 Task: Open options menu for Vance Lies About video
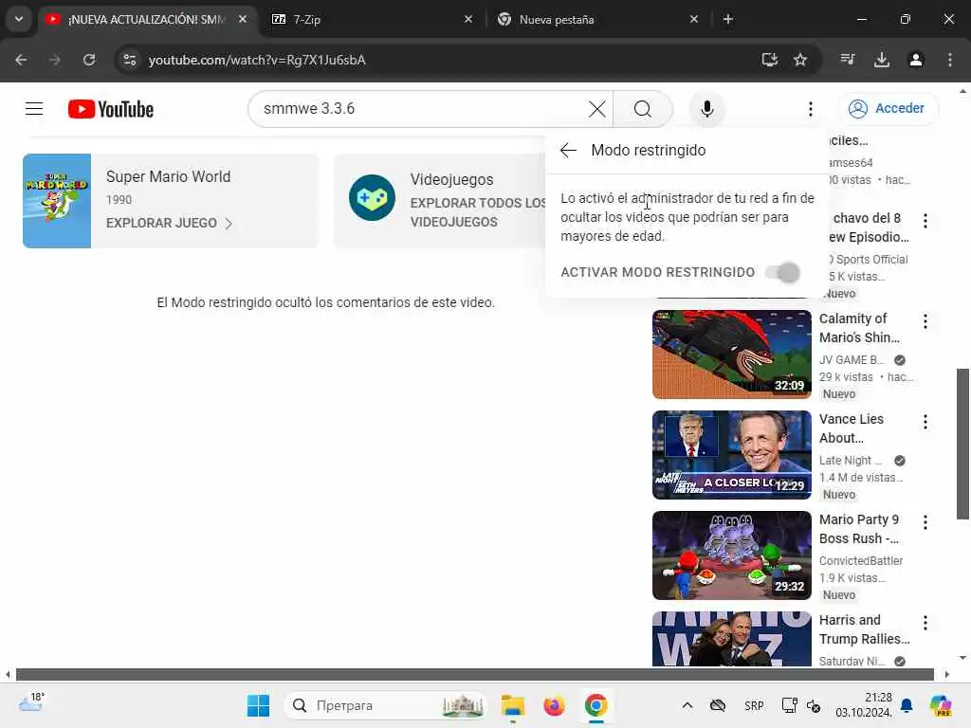pyautogui.click(x=925, y=422)
